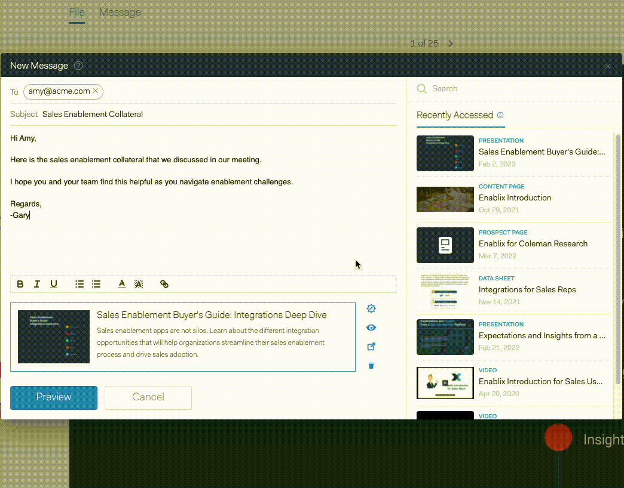This screenshot has height=488, width=624.
Task: Select Enablix Introduction content page thumbnail
Action: [x=445, y=199]
